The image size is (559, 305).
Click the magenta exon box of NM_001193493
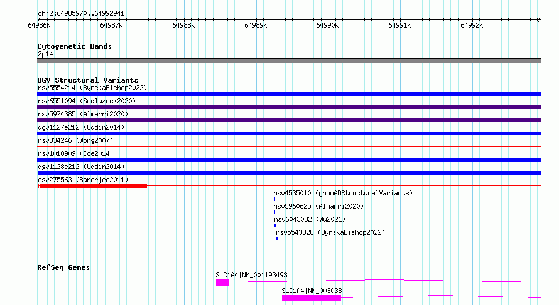pyautogui.click(x=222, y=282)
